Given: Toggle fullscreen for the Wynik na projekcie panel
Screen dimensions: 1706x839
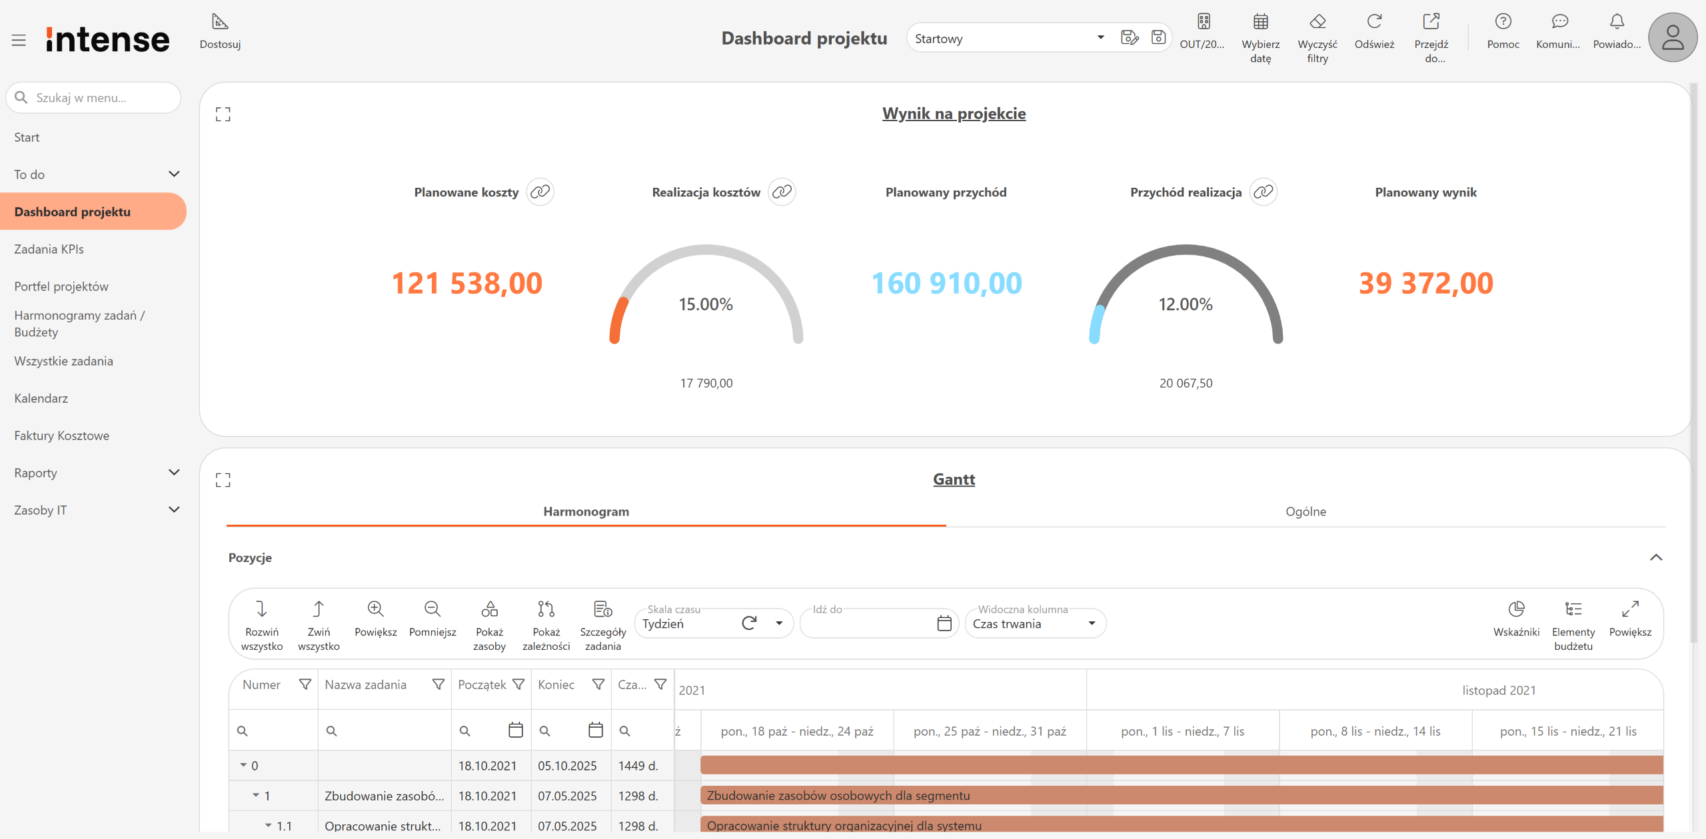Looking at the screenshot, I should pyautogui.click(x=223, y=115).
